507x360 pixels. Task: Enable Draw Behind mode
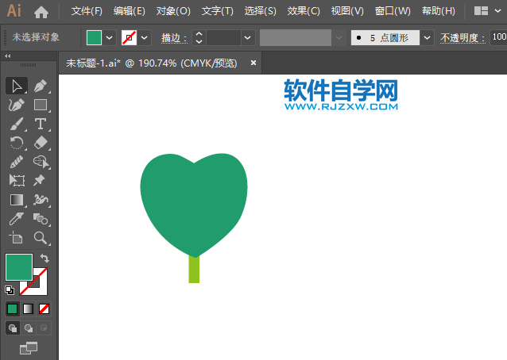click(29, 328)
